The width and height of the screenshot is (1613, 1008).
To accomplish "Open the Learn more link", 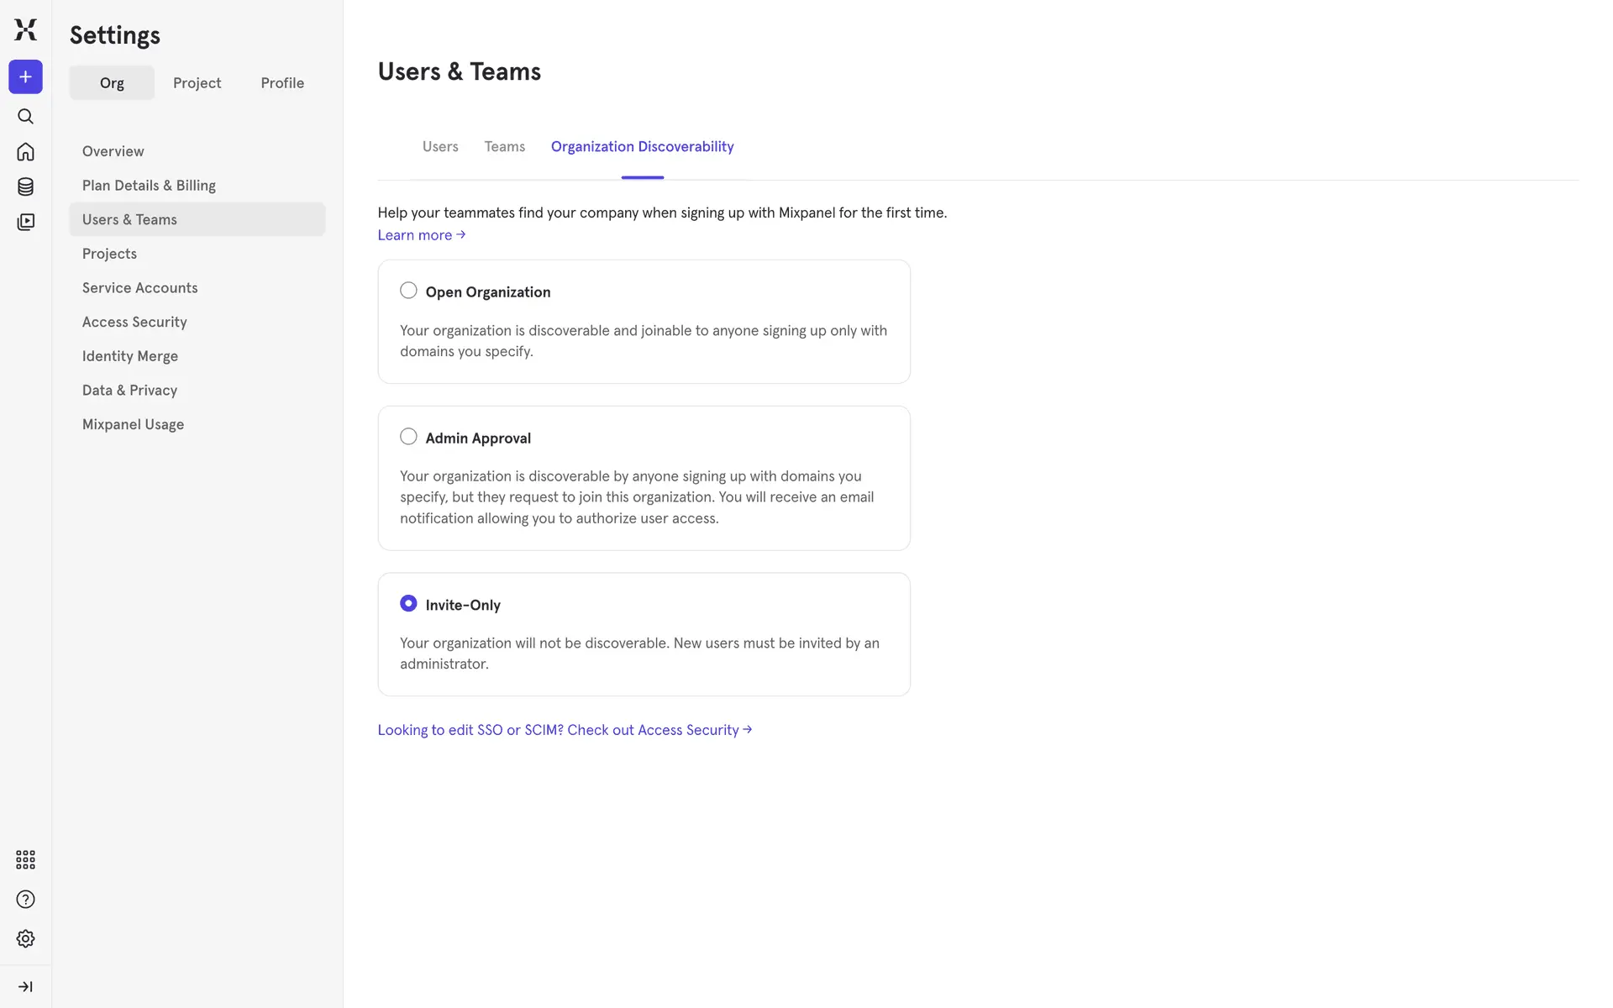I will 421,235.
